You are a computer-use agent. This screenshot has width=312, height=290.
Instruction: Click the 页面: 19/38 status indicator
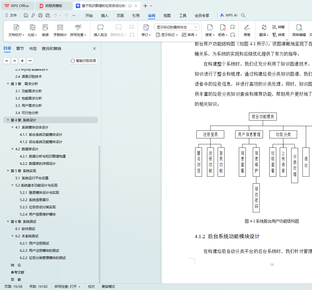[13, 287]
